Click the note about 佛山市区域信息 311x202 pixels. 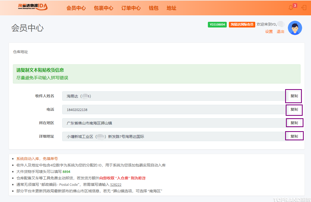[89, 191]
